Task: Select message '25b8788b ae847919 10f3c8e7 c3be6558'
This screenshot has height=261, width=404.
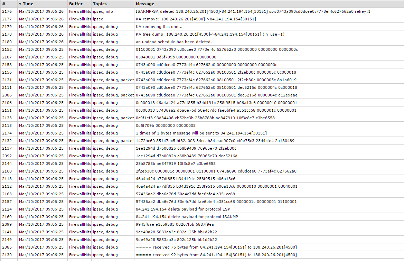Action: tap(176, 164)
